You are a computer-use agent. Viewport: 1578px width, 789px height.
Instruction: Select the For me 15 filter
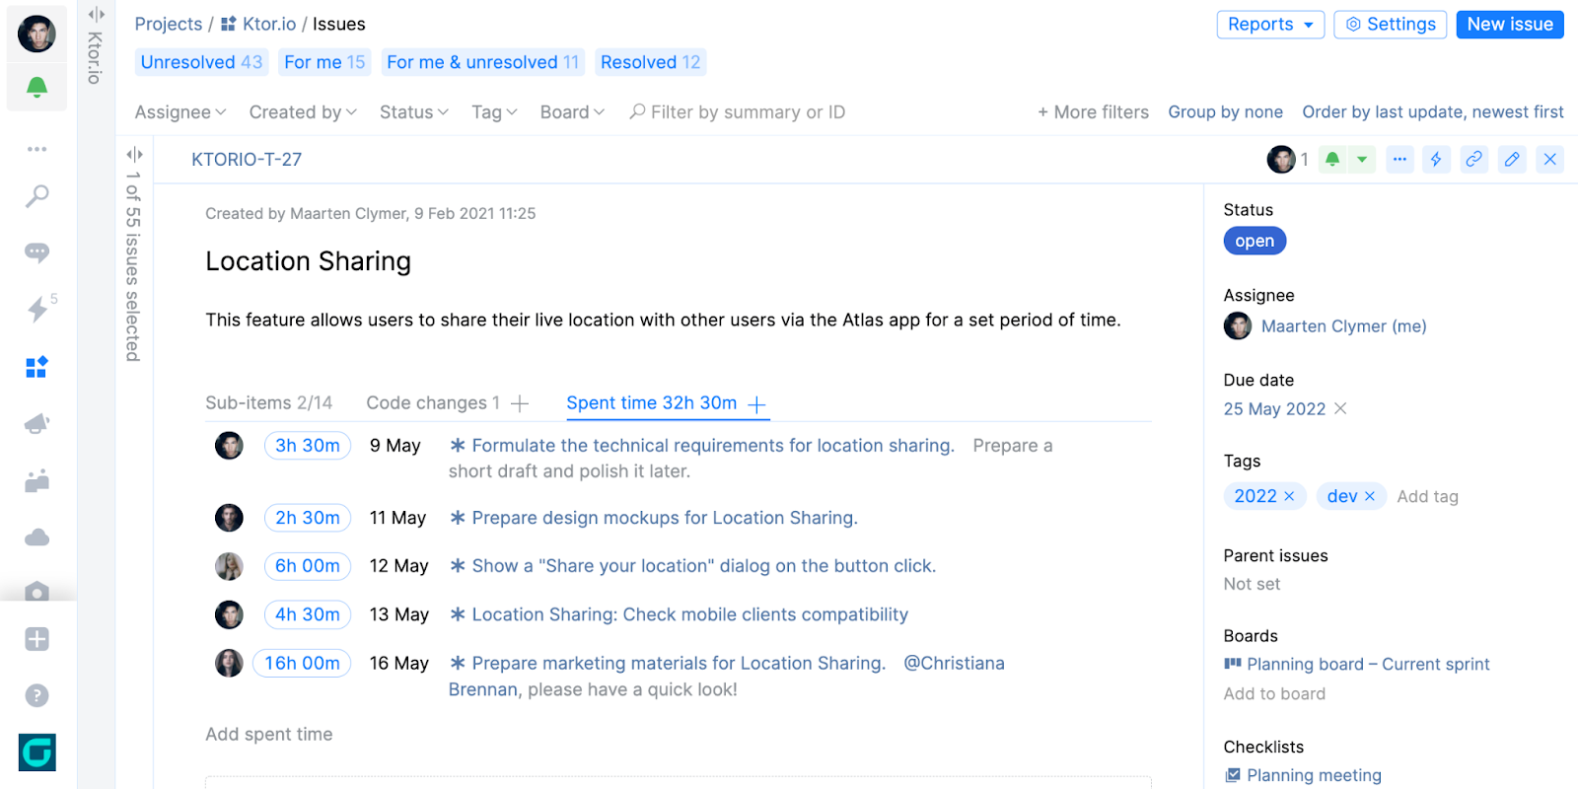coord(324,62)
